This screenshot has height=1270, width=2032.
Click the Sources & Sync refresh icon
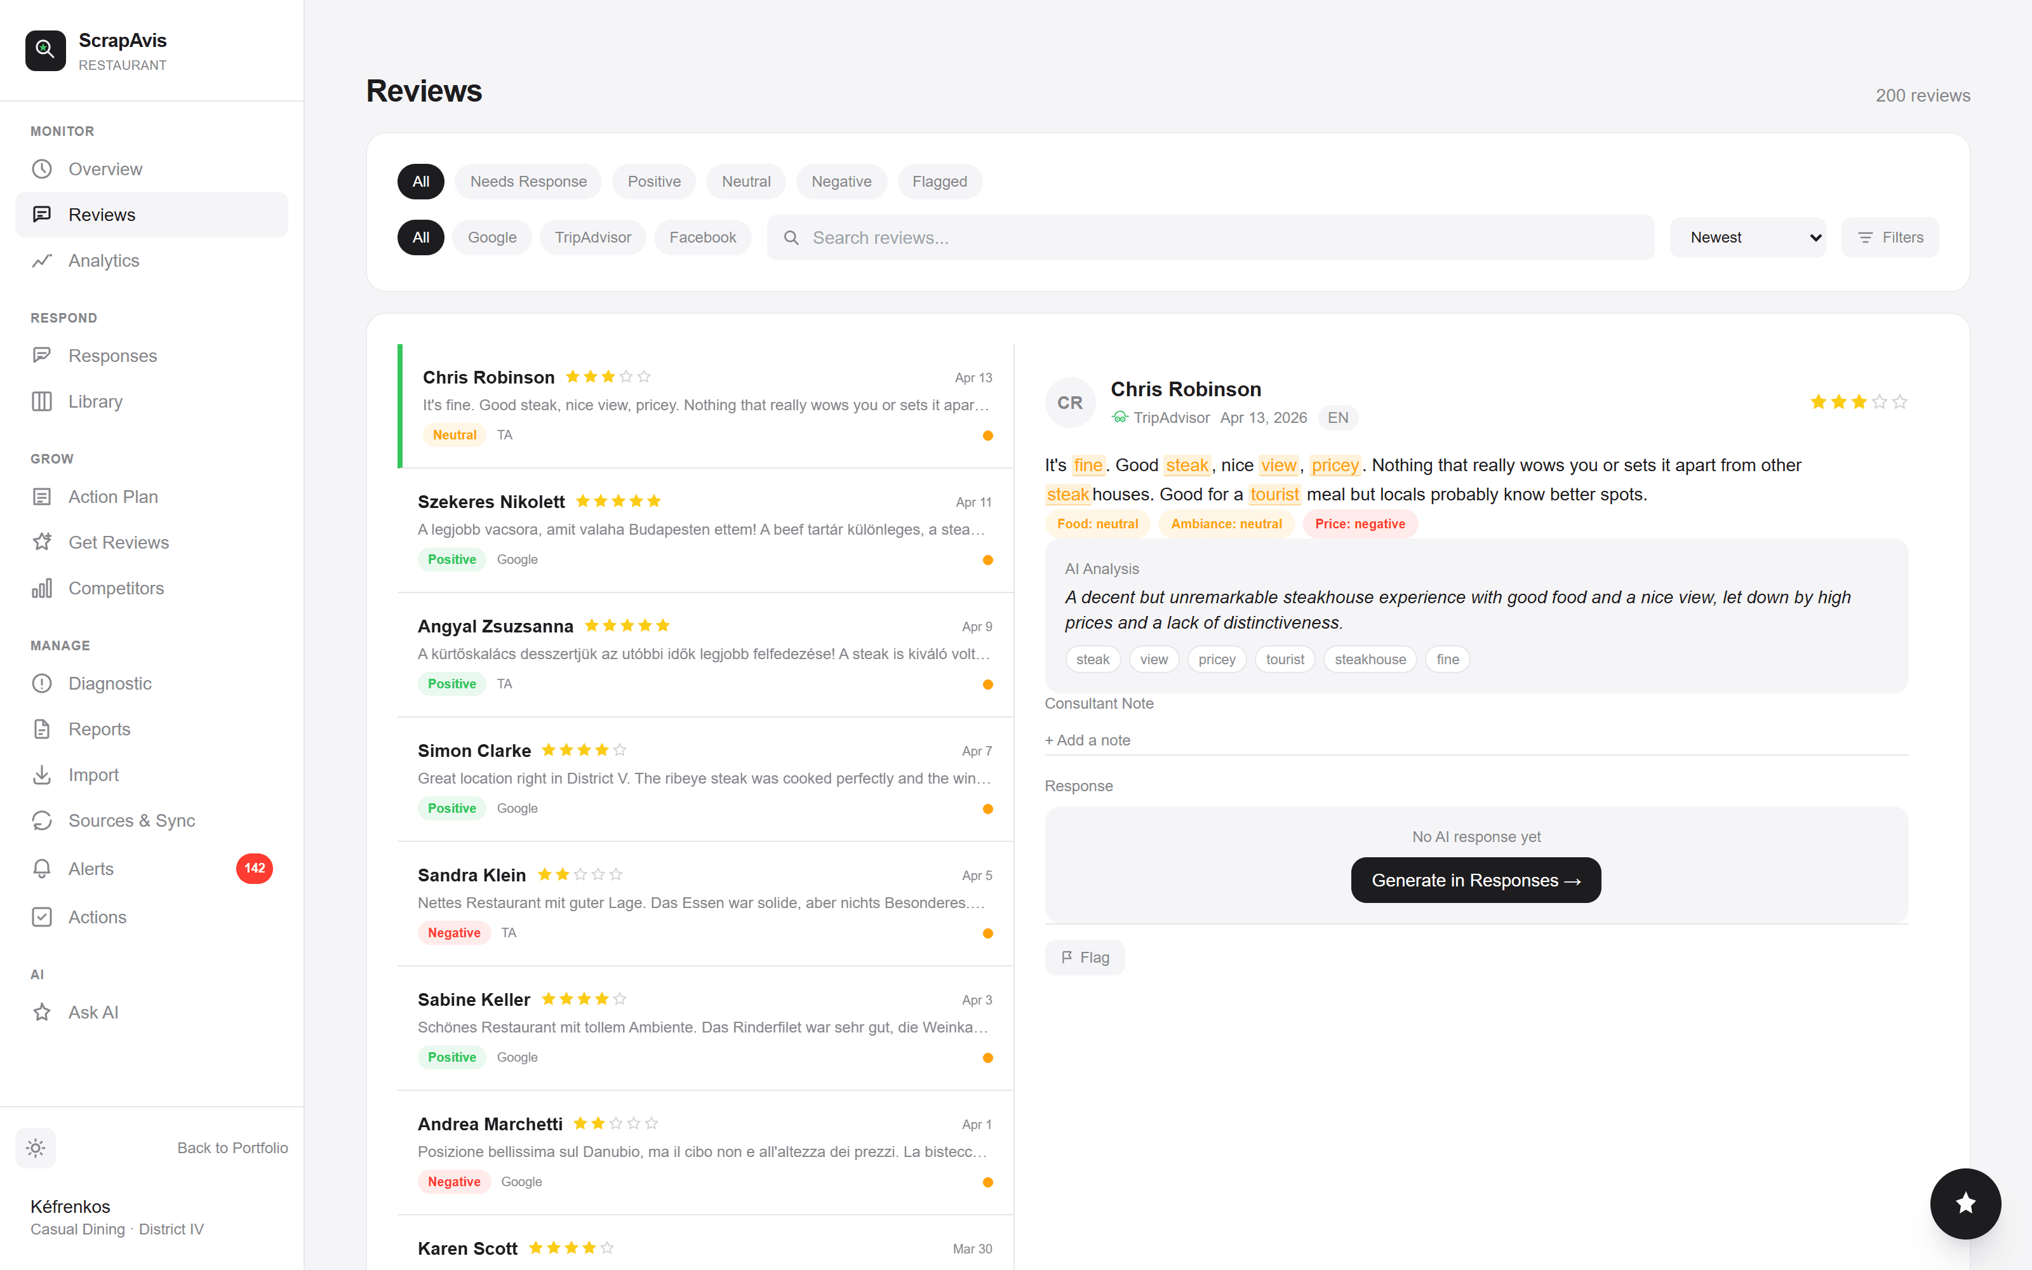pos(42,820)
